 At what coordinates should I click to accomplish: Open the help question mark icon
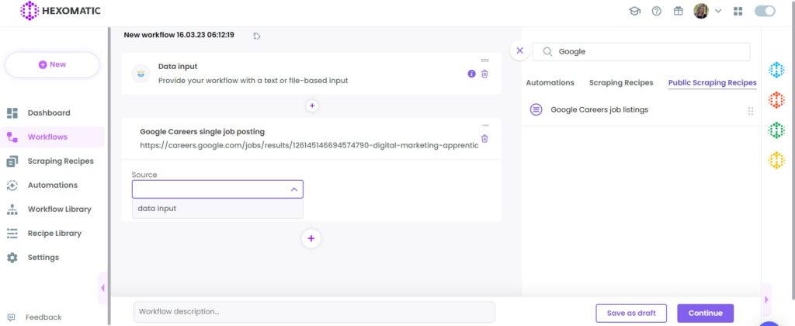657,11
